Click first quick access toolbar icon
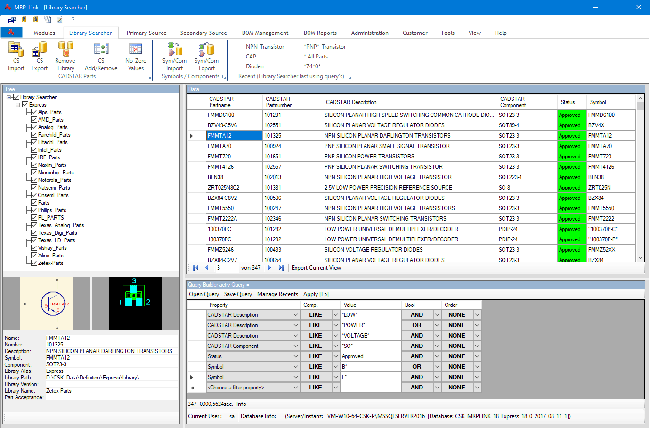The image size is (650, 429). coord(12,19)
